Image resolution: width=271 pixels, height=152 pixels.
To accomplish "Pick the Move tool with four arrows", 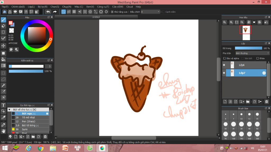I will [x=3, y=46].
